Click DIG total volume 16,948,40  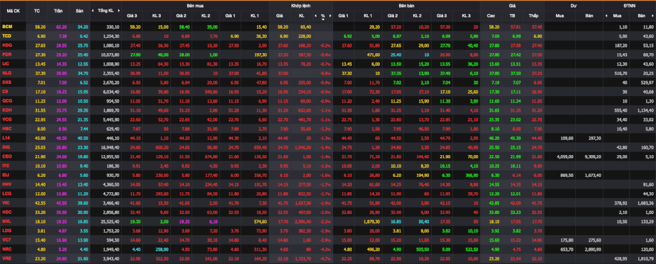pyautogui.click(x=111, y=147)
